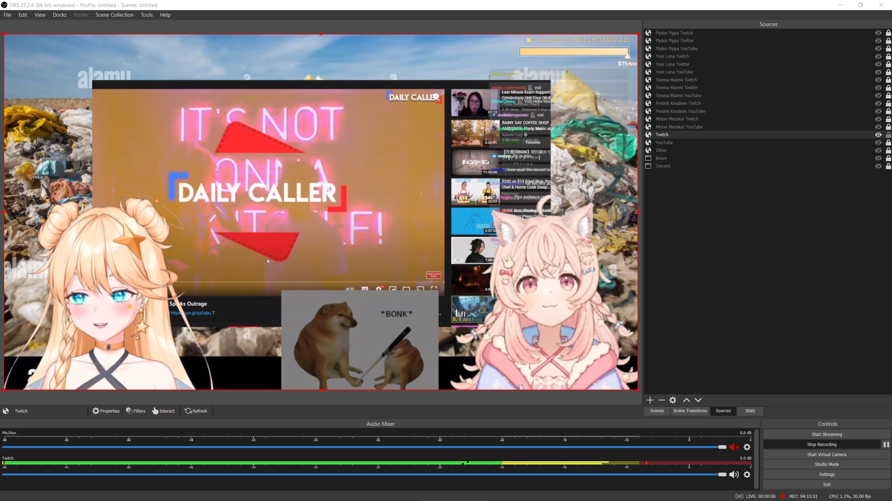Show the Tenma Maemi Twitch source
Screen dimensions: 892x501
tap(878, 80)
